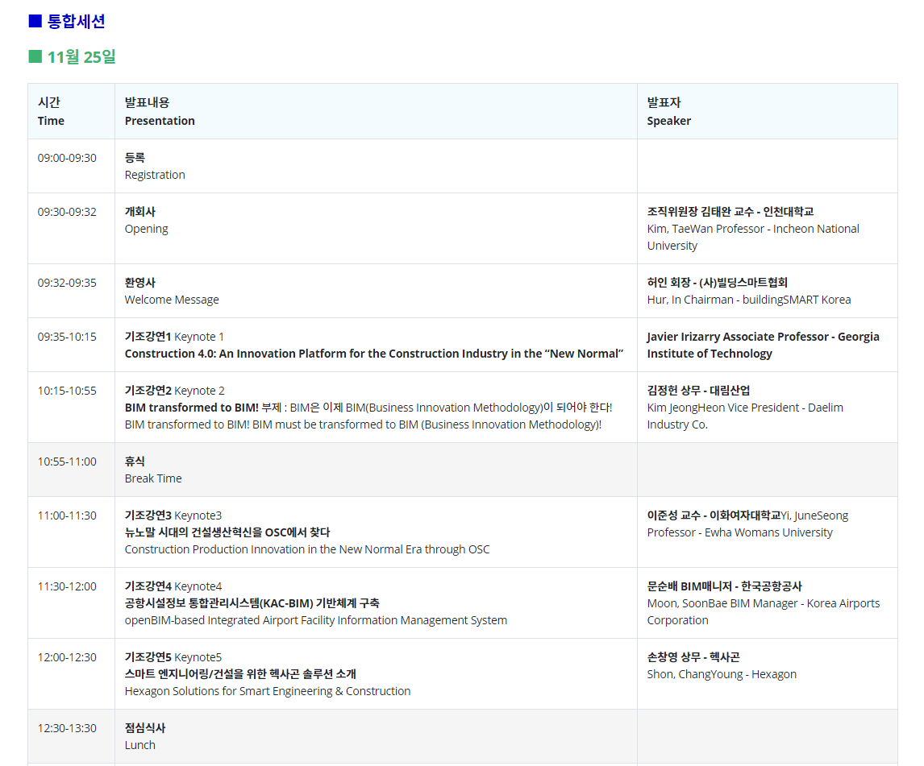Select the 09:35-10:15 time cell
This screenshot has height=766, width=924.
coord(71,345)
